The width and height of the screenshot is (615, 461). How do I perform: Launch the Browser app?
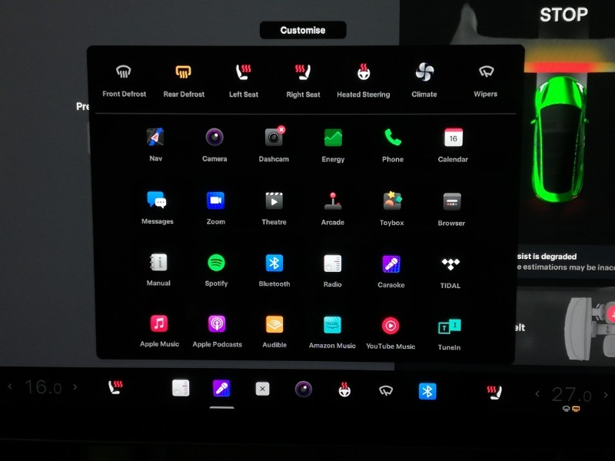pos(451,202)
